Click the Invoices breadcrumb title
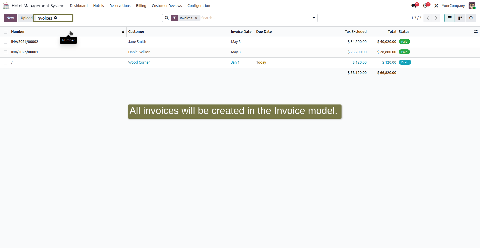Viewport: 480px width, 248px height. click(44, 18)
